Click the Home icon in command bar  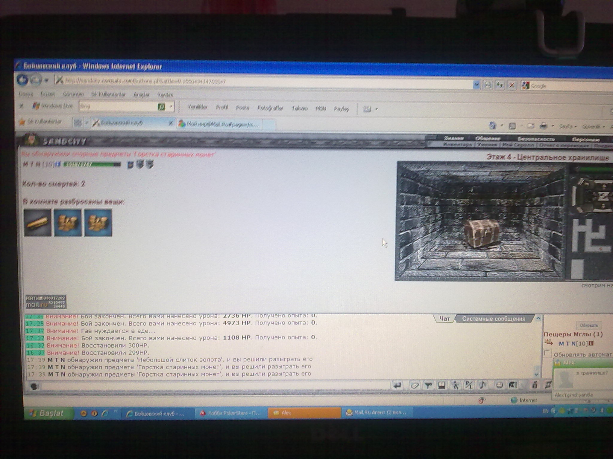pos(492,126)
